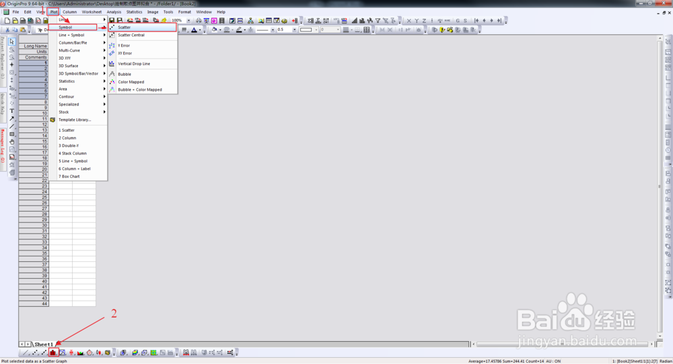
Task: Click the Line plot button in bottom toolbar
Action: [x=26, y=353]
